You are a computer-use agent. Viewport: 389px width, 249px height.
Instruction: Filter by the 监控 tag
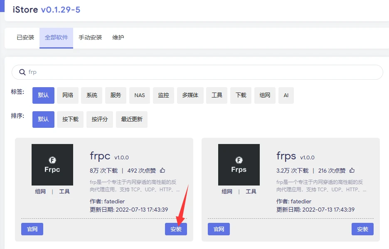click(x=163, y=95)
